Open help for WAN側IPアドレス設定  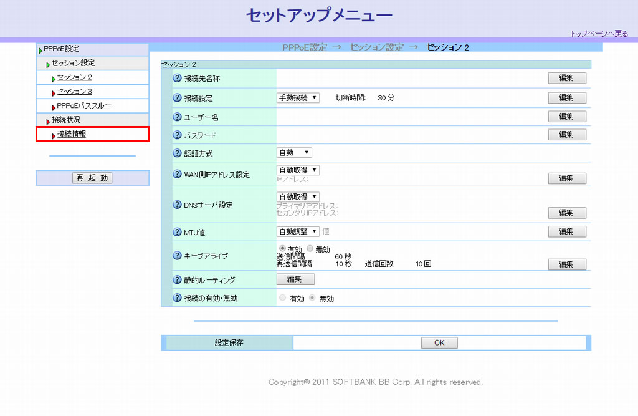177,174
